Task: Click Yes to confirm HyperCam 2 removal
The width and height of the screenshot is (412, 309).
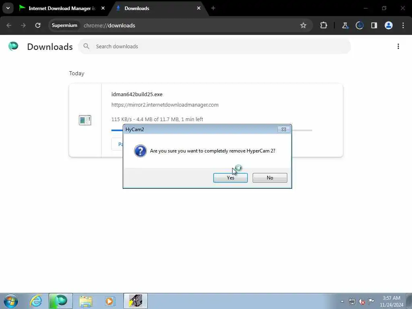Action: click(x=230, y=177)
